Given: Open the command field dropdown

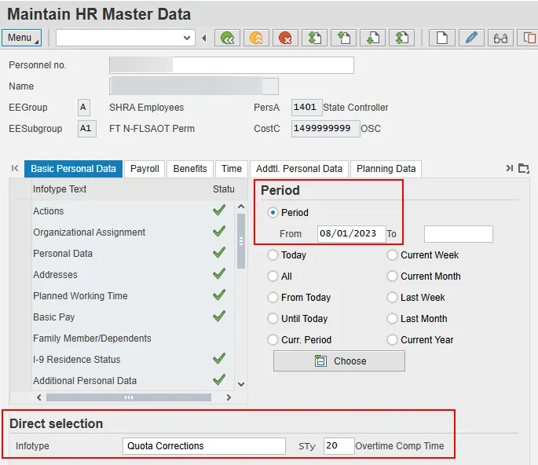Looking at the screenshot, I should click(187, 38).
